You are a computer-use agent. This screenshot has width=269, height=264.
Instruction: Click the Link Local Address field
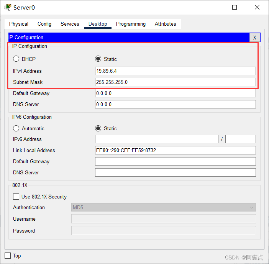[x=176, y=150]
